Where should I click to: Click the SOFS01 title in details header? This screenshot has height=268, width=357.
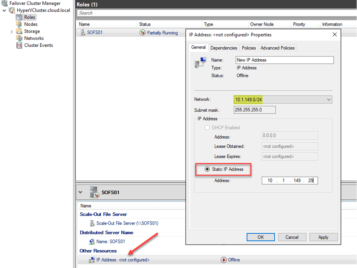111,192
